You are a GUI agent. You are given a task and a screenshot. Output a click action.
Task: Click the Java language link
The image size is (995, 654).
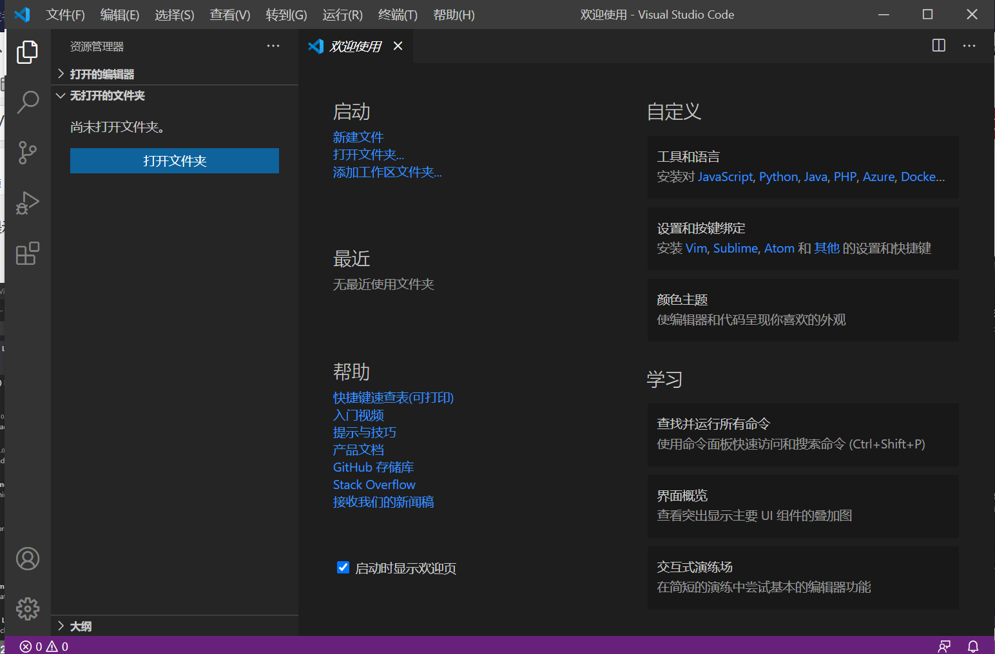[x=816, y=177]
